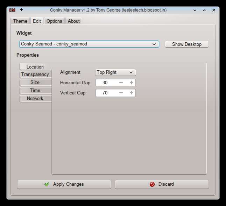Click the plus pin icon in title bar

click(x=21, y=10)
